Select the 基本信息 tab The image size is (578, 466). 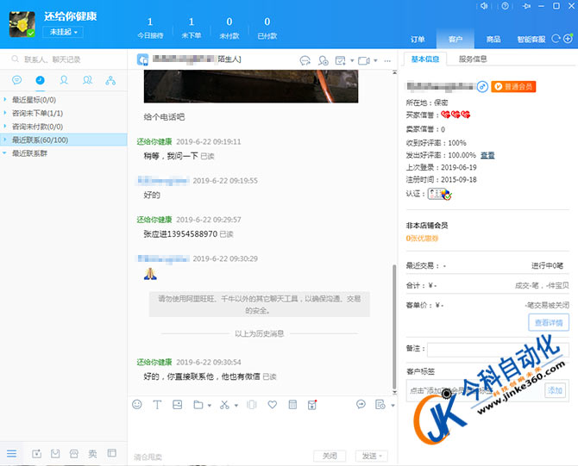pos(425,59)
